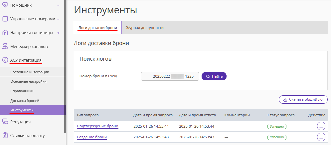Open Ссылки на оплату in the sidebar
Screen dimensions: 331x145
[28, 135]
